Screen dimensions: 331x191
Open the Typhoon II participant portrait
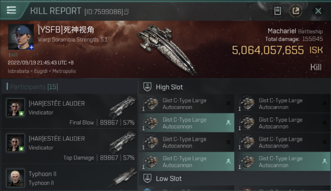16,178
